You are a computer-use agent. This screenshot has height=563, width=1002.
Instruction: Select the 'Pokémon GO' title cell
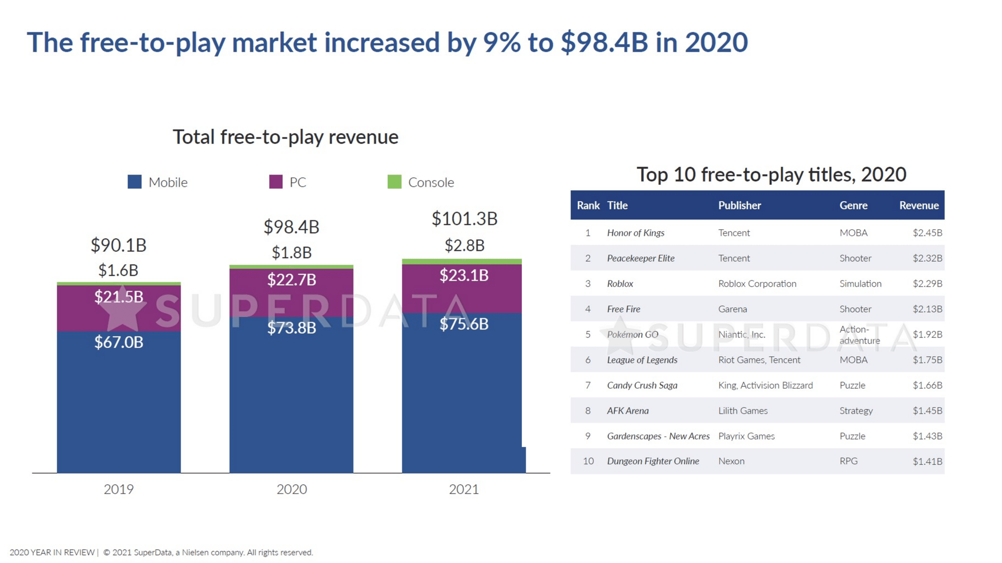[x=633, y=334]
